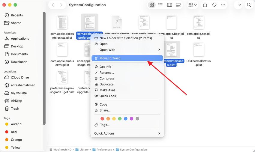Open Shared in the sidebar
The height and width of the screenshot is (152, 255).
[x=13, y=23]
